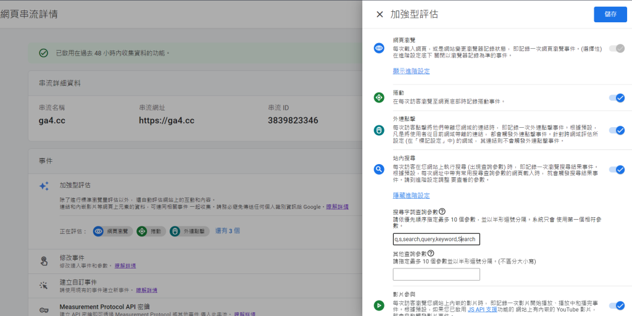This screenshot has height=316, width=632.
Task: Open the JS API 支援 link
Action: click(483, 309)
